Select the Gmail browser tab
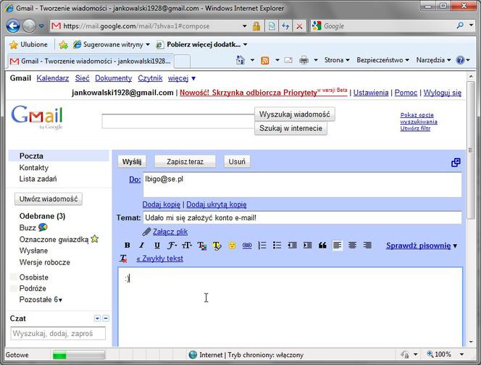Screen dimensions: 481x365 coord(90,61)
